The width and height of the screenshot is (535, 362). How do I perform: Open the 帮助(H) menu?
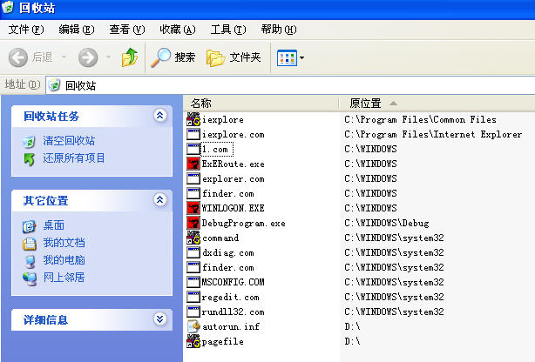coord(279,30)
